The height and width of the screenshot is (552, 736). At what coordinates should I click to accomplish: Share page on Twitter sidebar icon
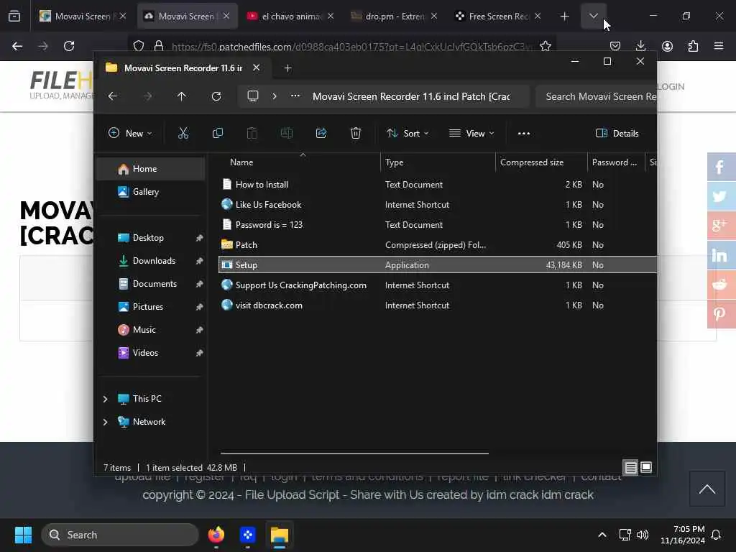pos(722,195)
